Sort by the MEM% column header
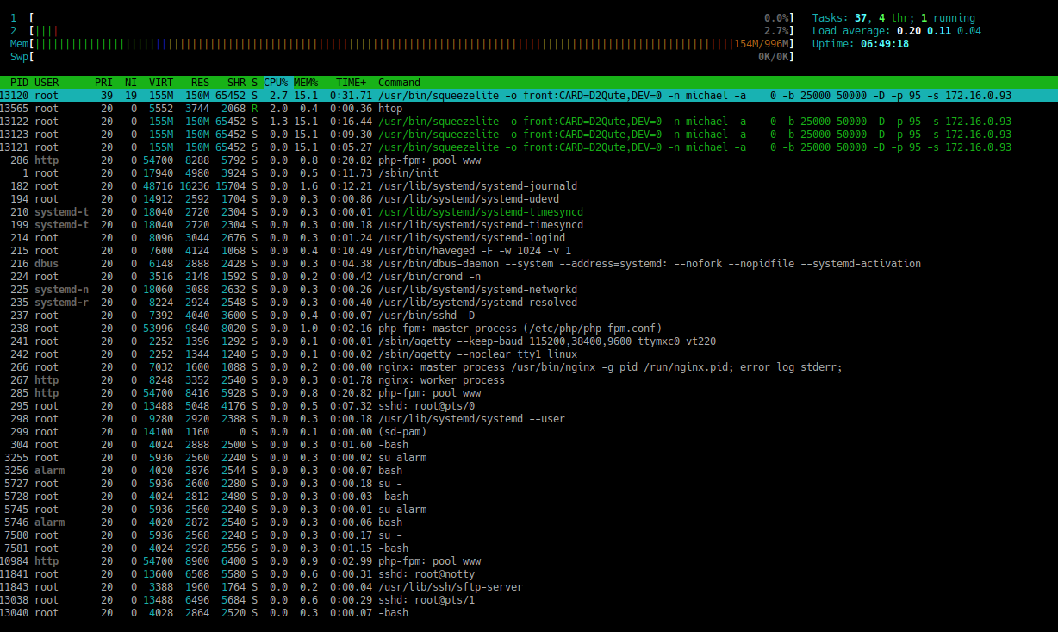The height and width of the screenshot is (632, 1058). click(306, 83)
